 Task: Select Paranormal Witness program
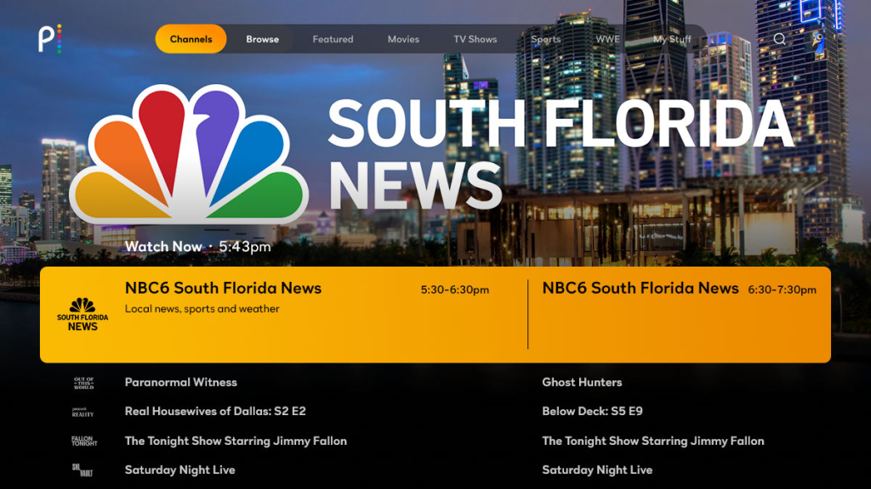coord(180,382)
